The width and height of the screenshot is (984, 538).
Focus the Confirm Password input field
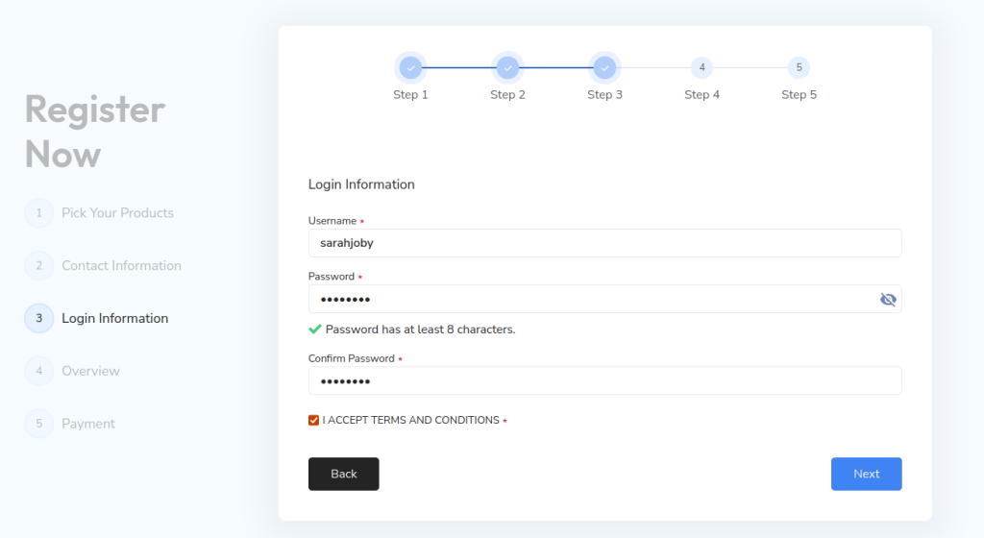tap(604, 380)
